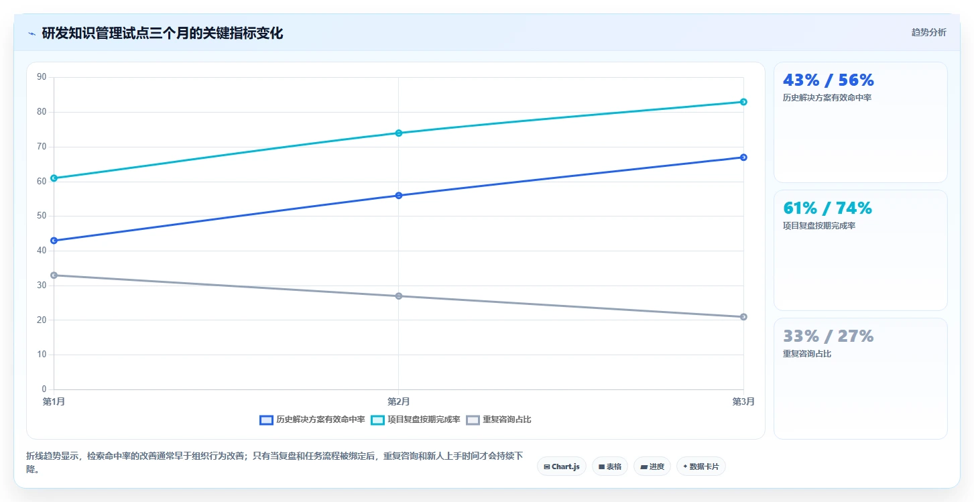Screen dimensions: 974x502
Task: Click the lightning icon beside the title
Action: click(x=32, y=34)
